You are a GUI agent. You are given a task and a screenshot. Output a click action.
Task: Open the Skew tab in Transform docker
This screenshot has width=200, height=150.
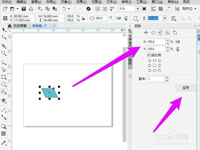[175, 33]
